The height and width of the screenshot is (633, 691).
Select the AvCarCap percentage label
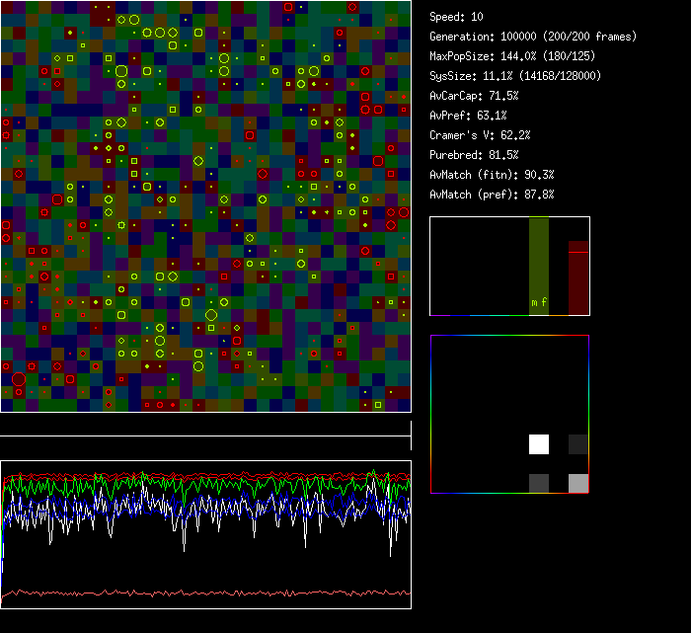pos(474,96)
